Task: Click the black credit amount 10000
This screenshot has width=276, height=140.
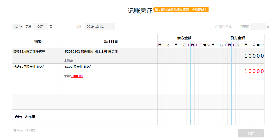Action: (x=254, y=56)
